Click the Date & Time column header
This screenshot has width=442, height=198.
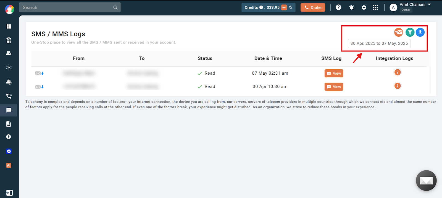268,58
